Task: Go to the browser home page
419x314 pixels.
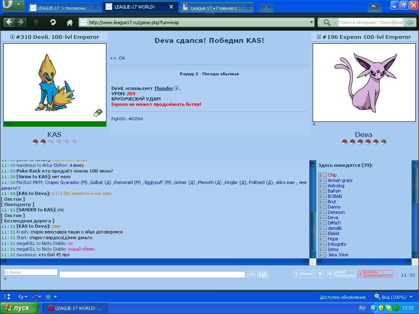Action: [70, 23]
